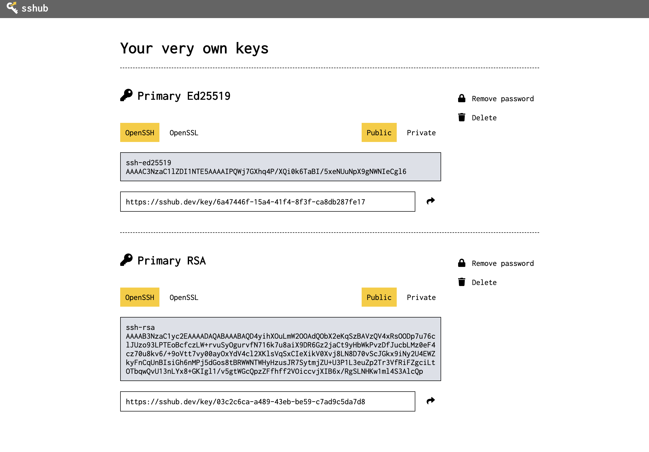Click the key icon beside Primary Ed25519

(x=126, y=95)
